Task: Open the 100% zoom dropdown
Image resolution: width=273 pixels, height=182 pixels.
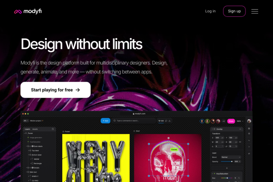Action: [x=240, y=121]
